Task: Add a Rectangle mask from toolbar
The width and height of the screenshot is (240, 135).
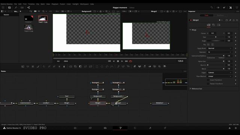Action: (x=97, y=66)
